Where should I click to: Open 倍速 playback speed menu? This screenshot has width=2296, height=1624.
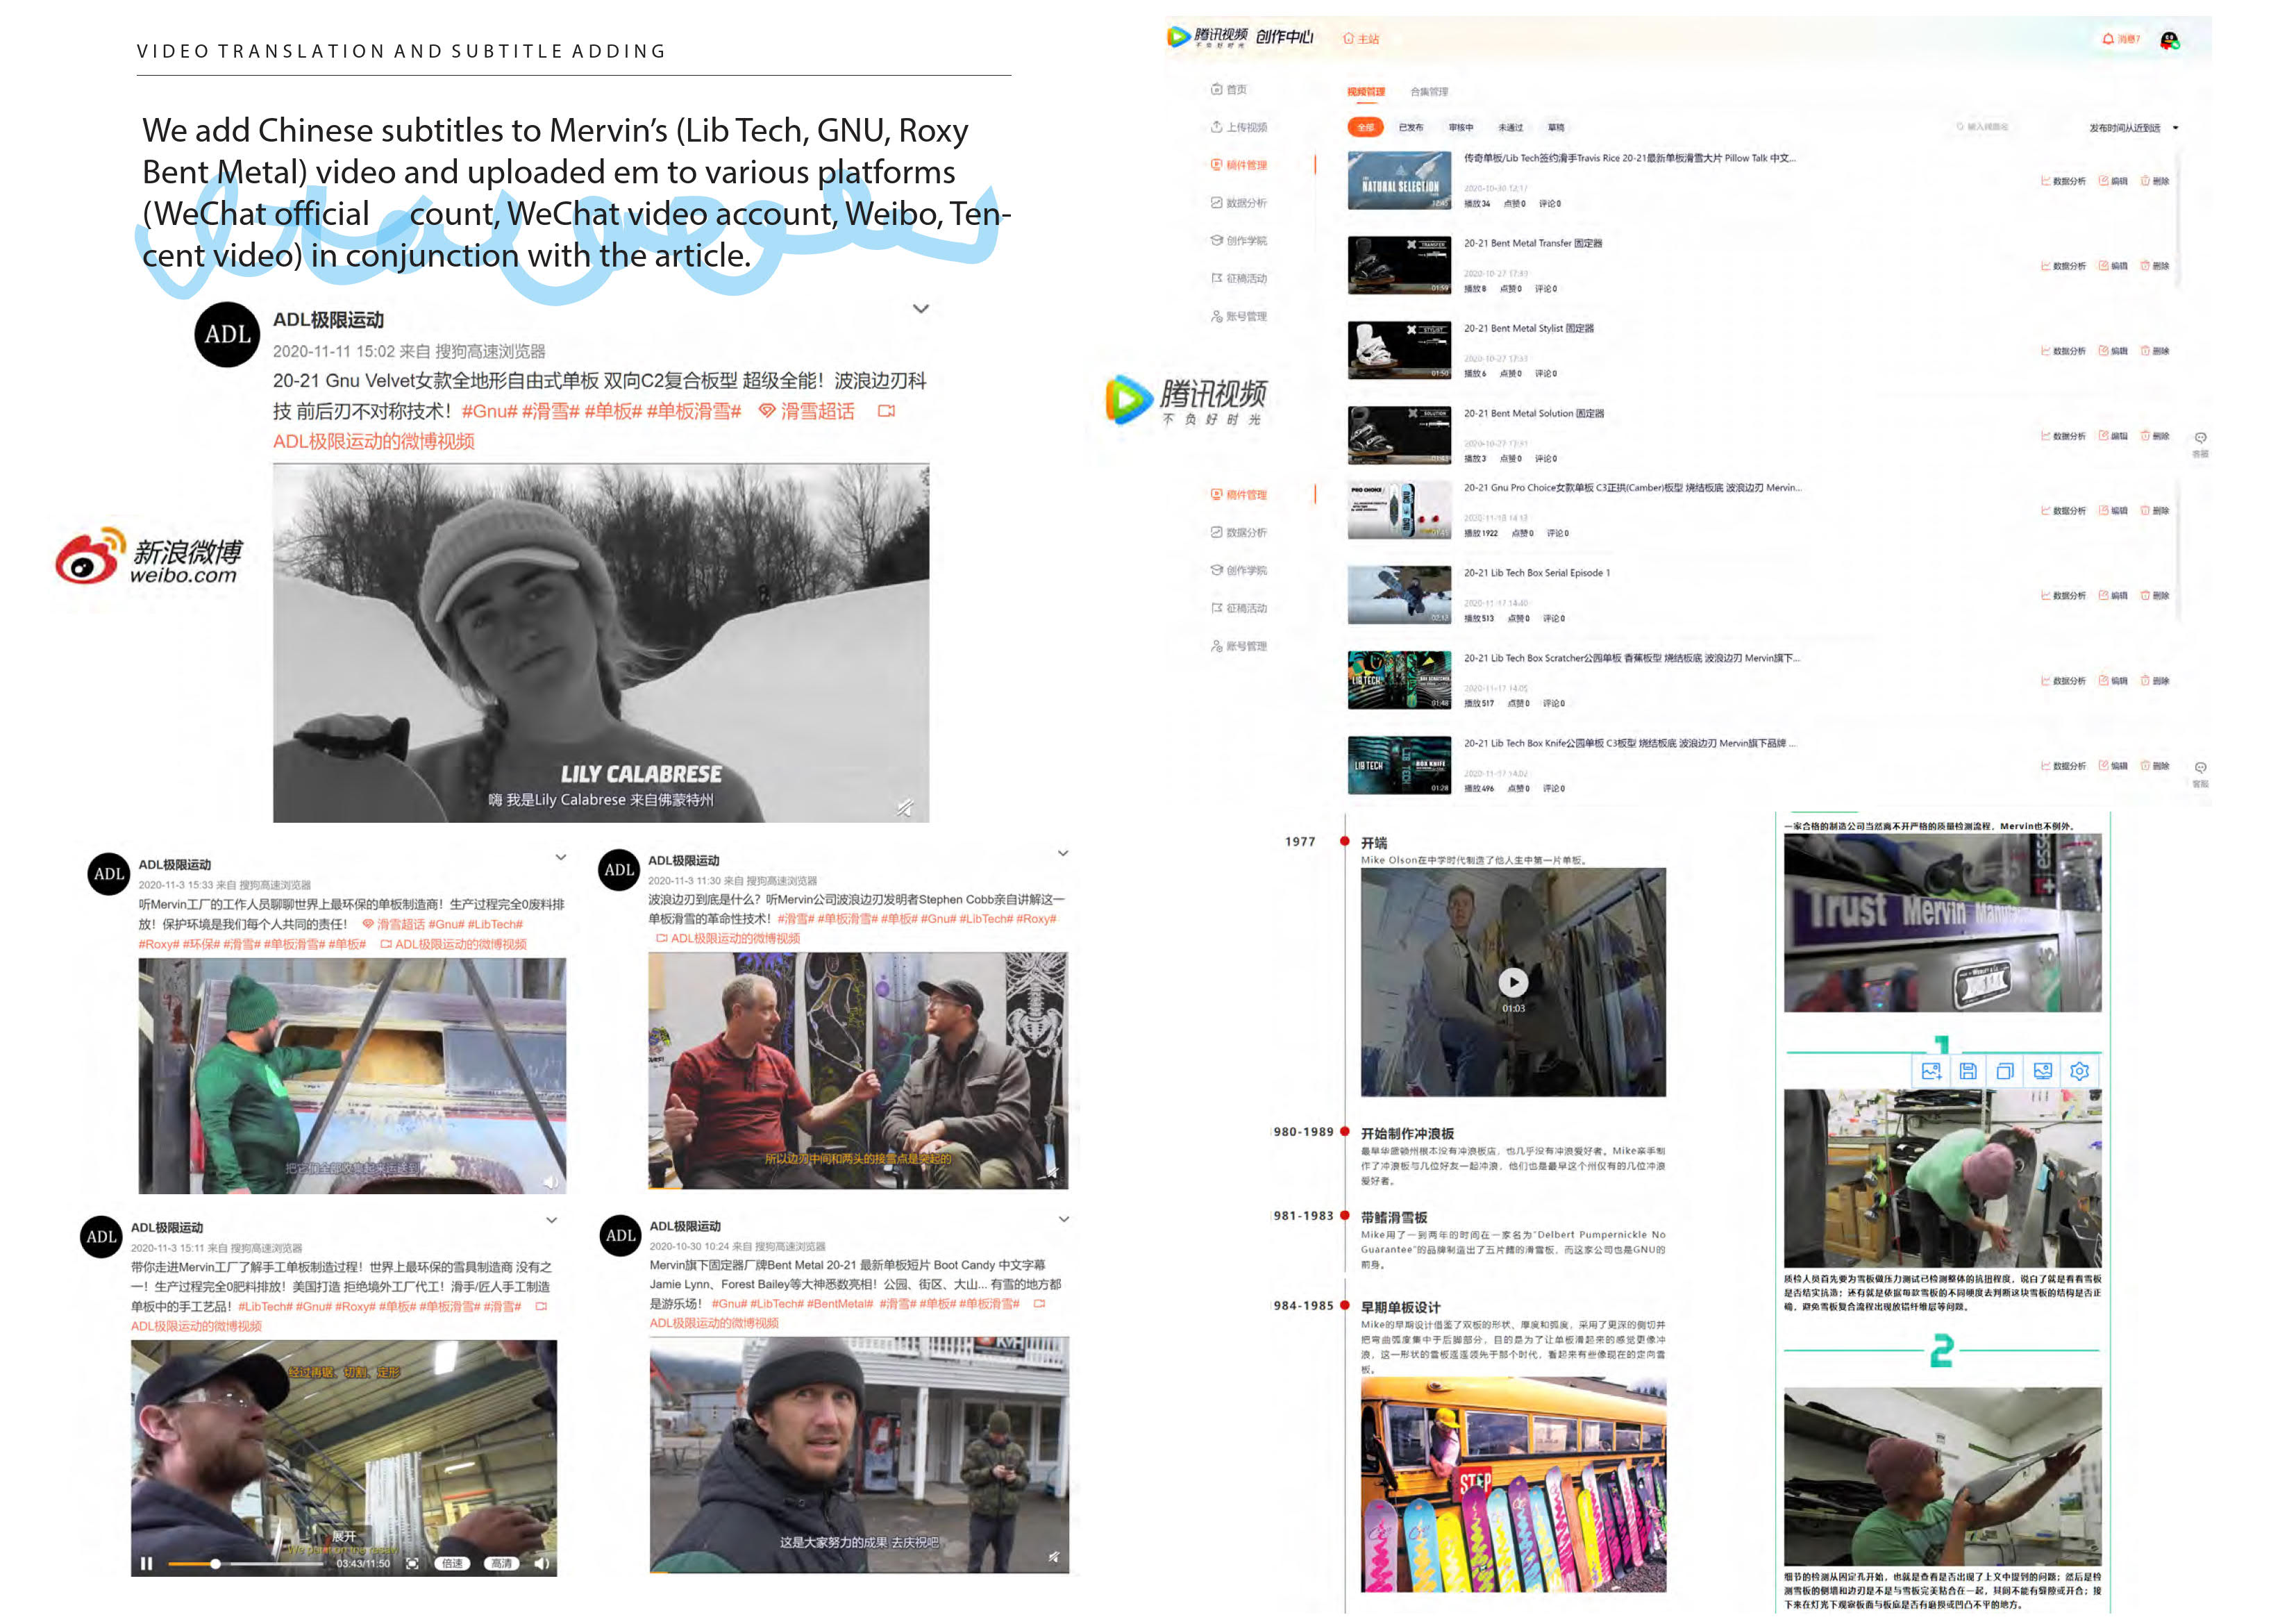tap(453, 1563)
